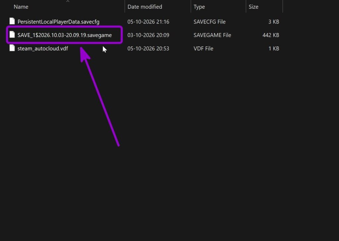
Task: Select steam_autocloud.vdf file name
Action: pos(43,48)
